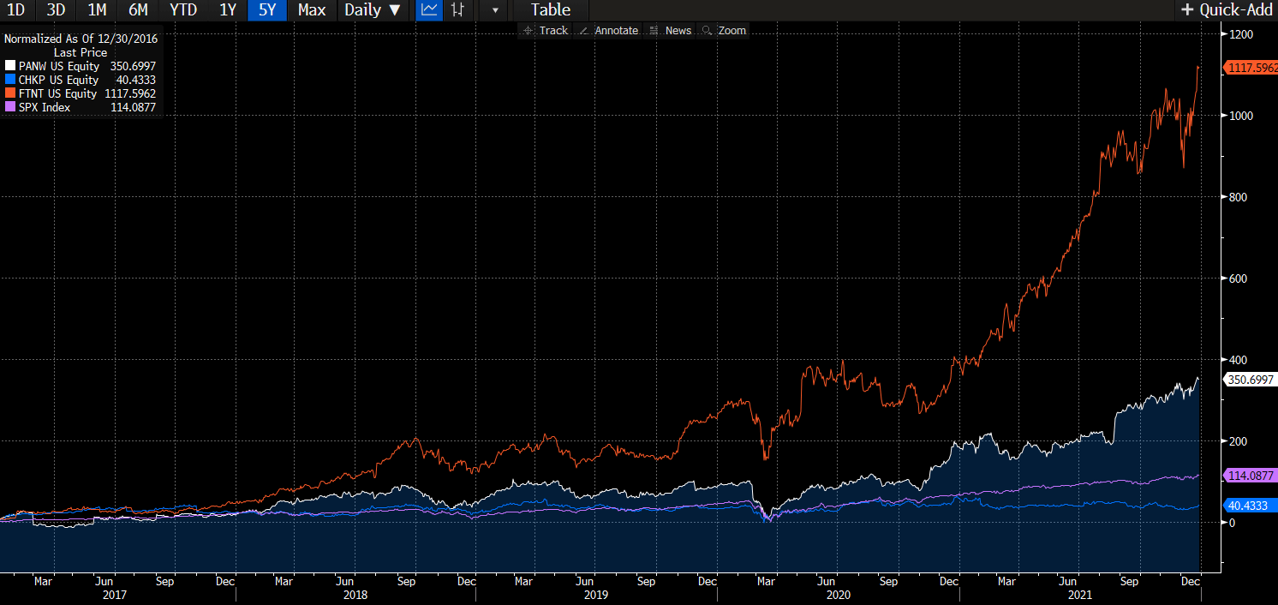Screen dimensions: 1278x605
Task: Enable Annotate mode
Action: [x=615, y=30]
